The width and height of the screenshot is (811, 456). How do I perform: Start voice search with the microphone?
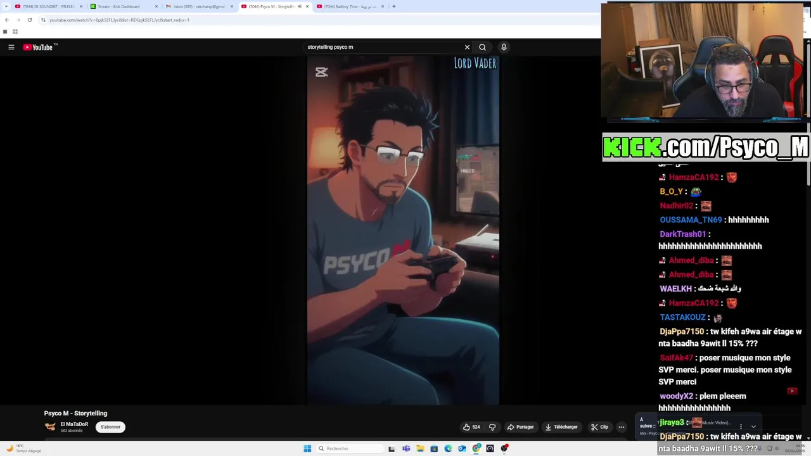coord(504,47)
